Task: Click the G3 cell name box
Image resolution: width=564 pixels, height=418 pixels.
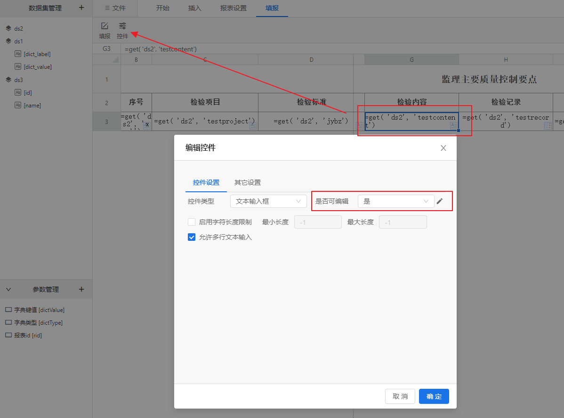Action: coord(106,49)
